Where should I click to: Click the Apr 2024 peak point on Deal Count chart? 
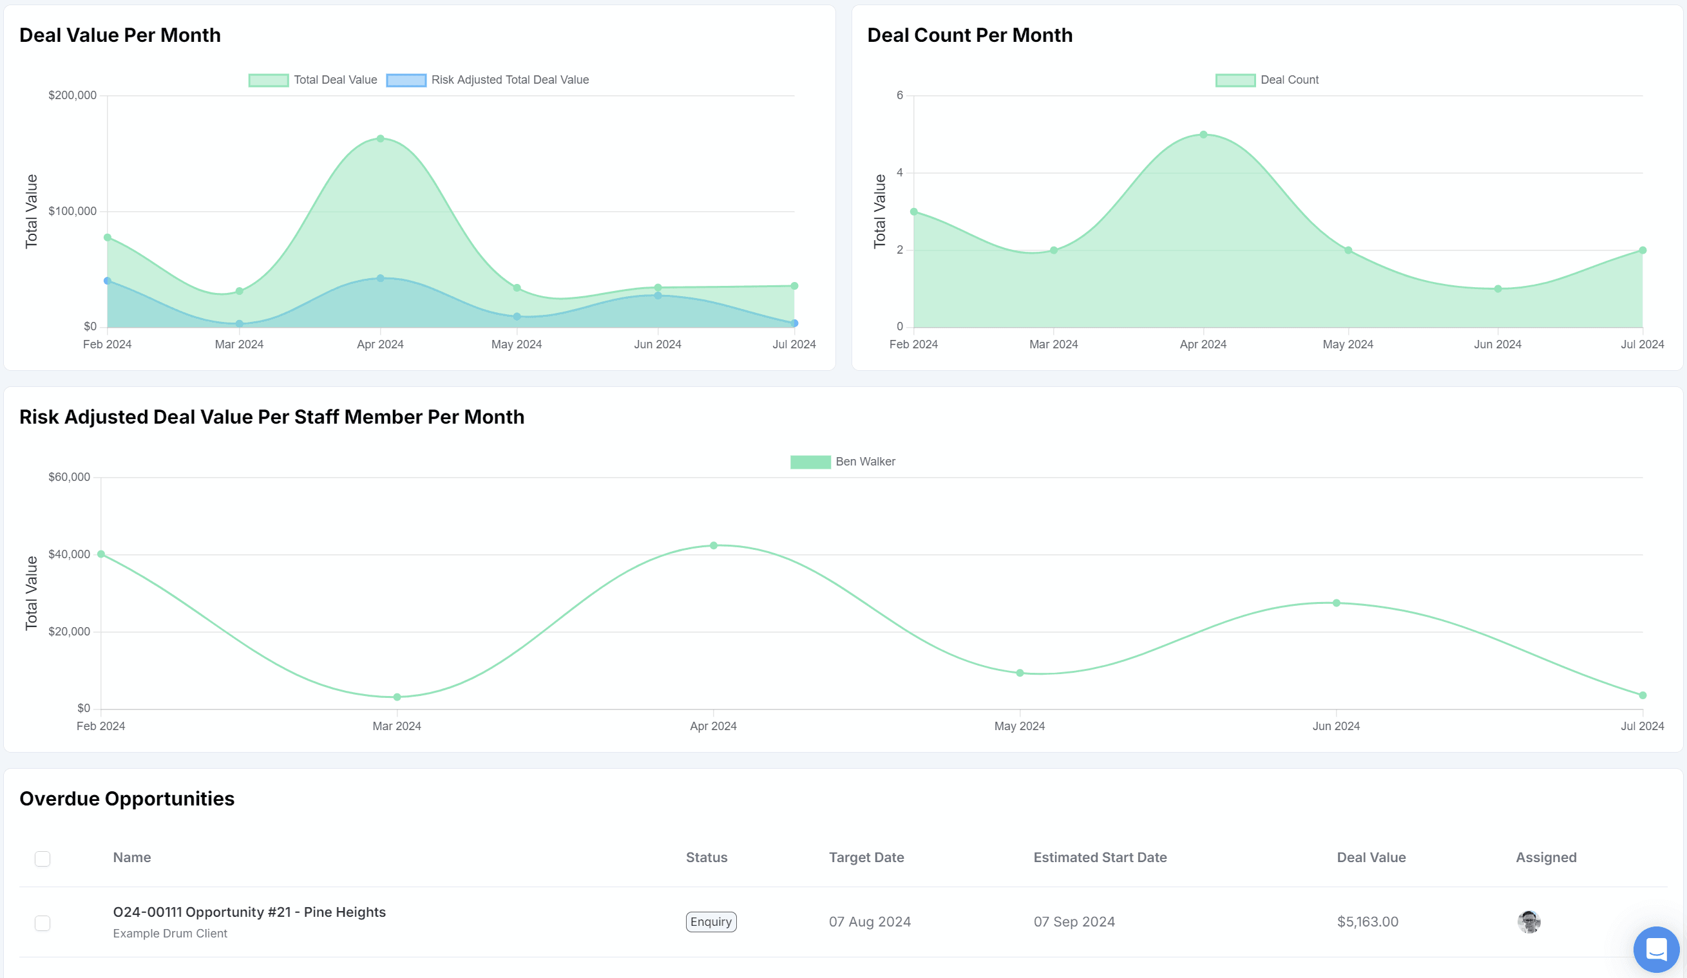1203,135
